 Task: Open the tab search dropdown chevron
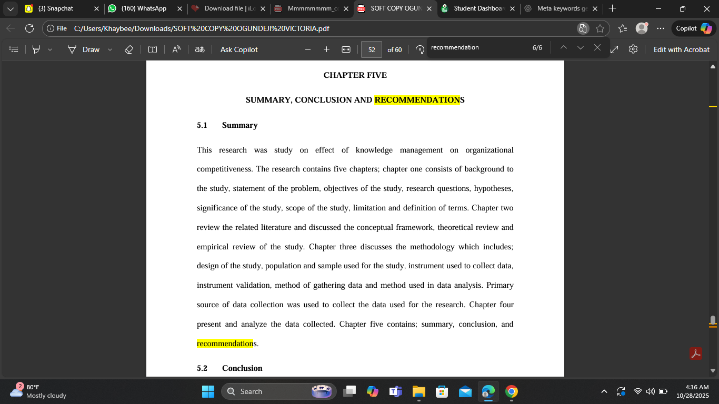tap(11, 8)
